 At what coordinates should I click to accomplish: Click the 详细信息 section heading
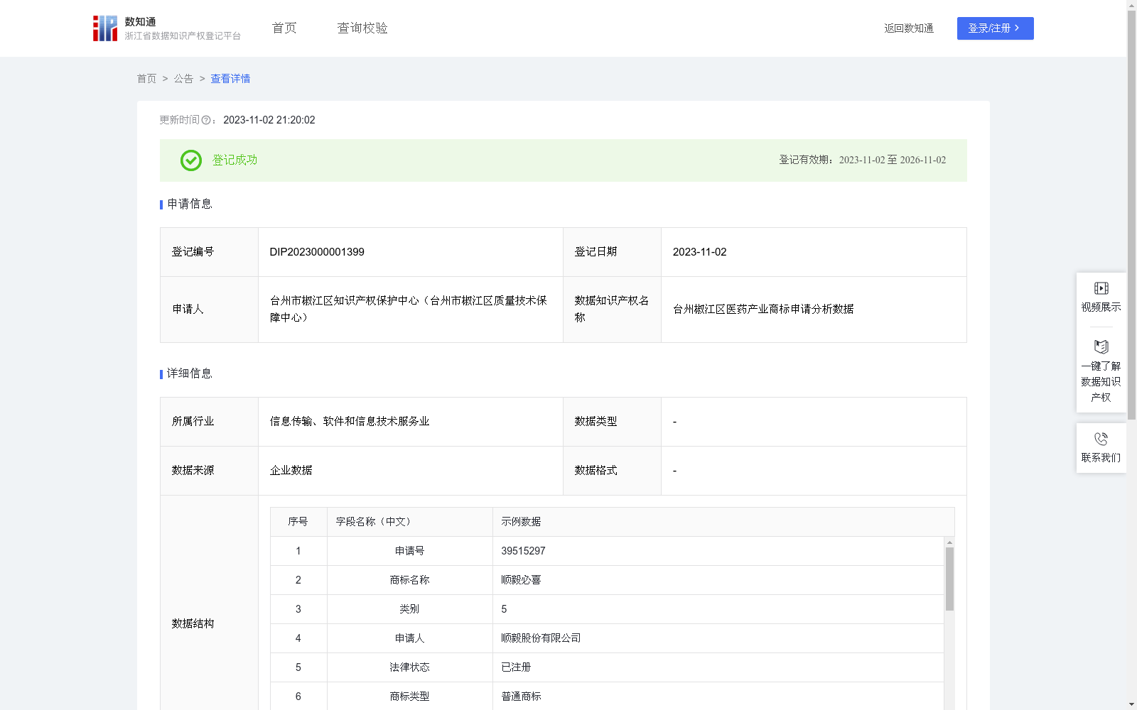(x=189, y=374)
